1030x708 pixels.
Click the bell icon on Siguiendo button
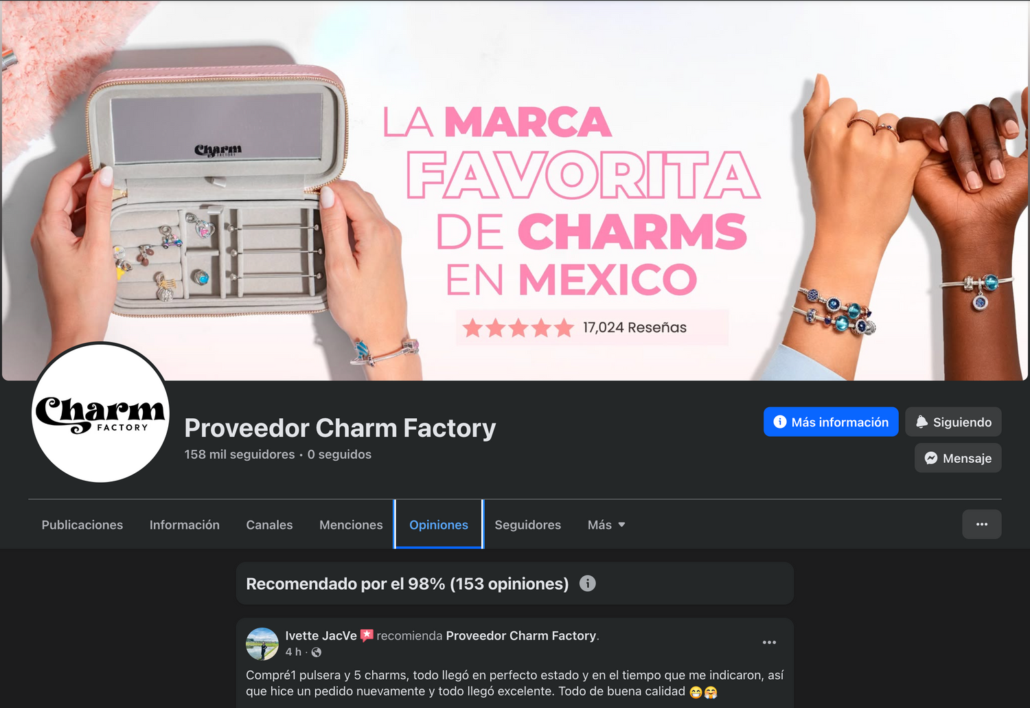(x=922, y=422)
